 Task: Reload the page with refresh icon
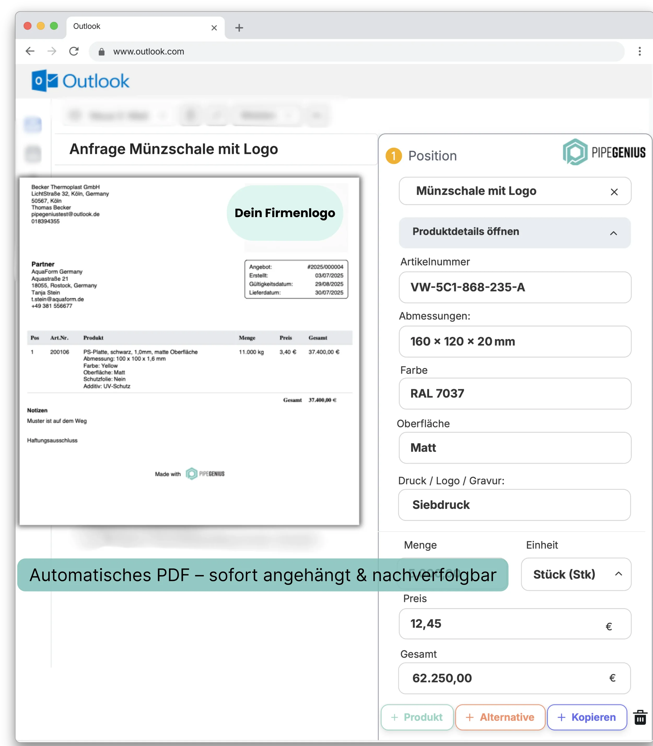[x=74, y=51]
